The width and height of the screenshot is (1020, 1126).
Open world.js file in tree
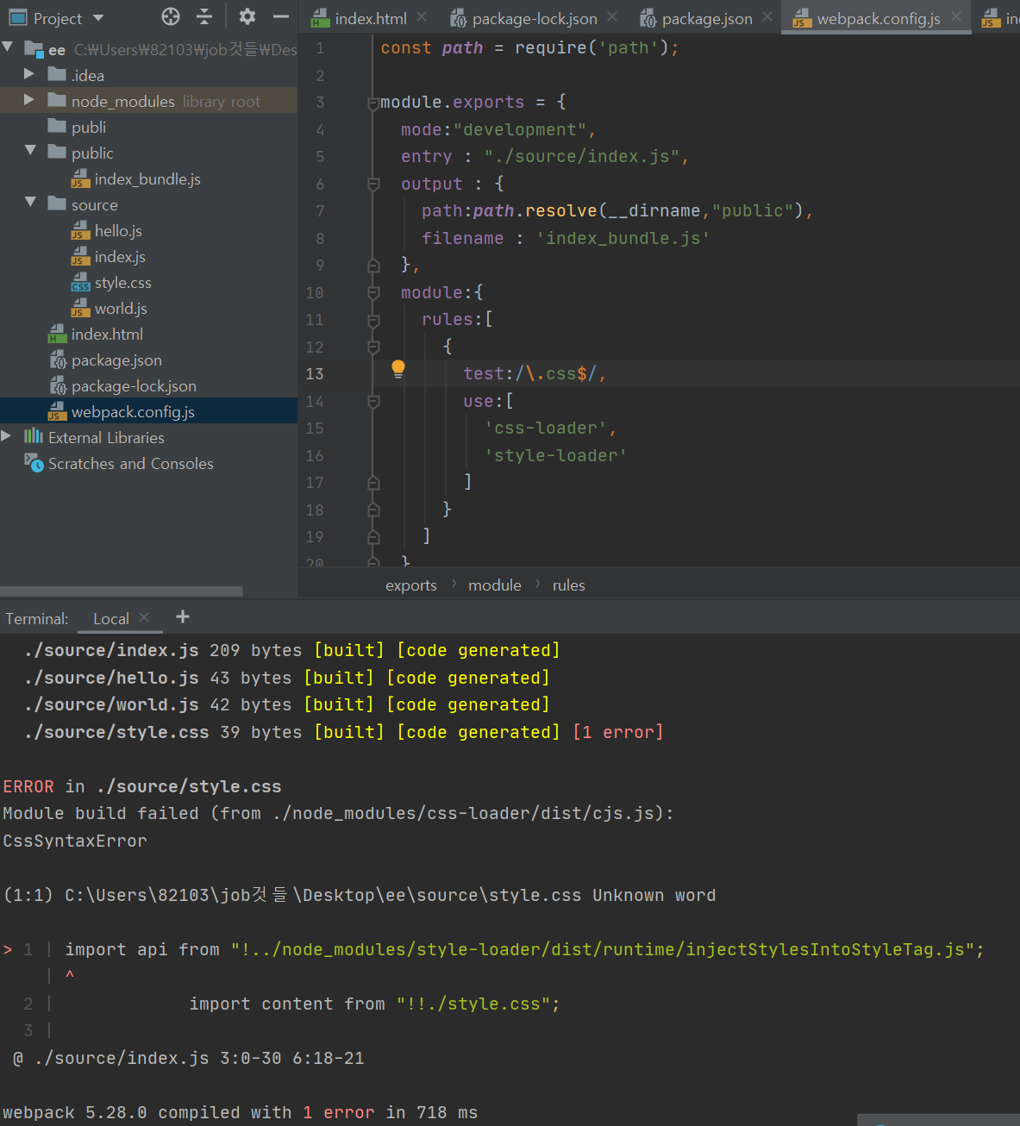pos(121,309)
